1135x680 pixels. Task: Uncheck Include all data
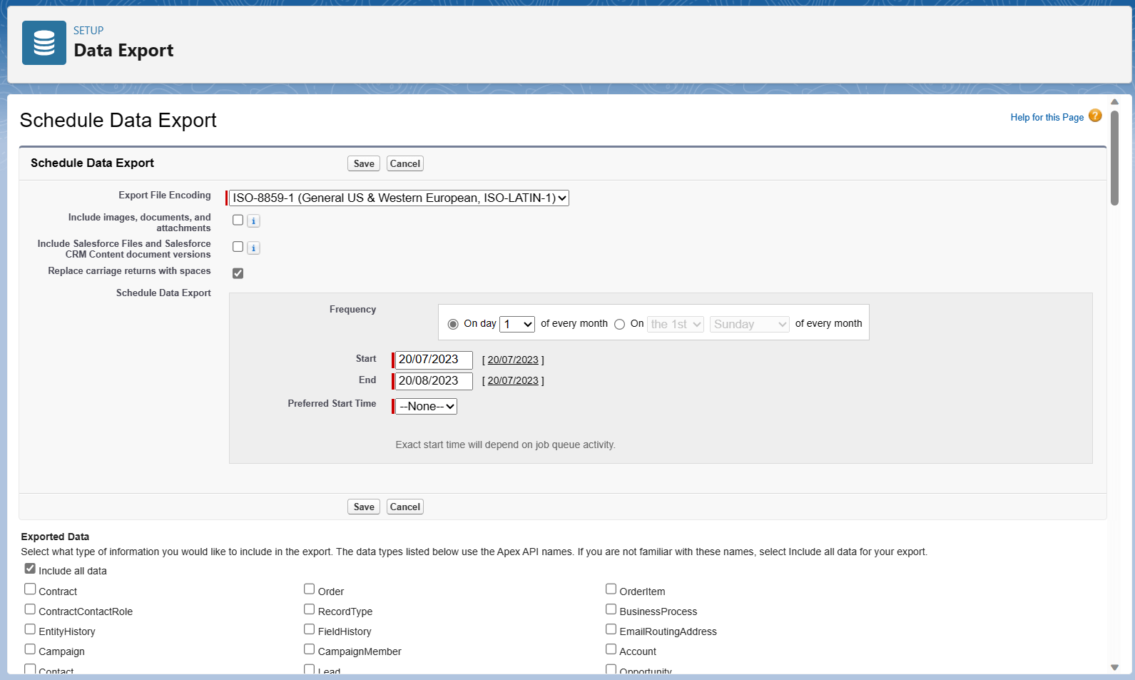[x=30, y=569]
